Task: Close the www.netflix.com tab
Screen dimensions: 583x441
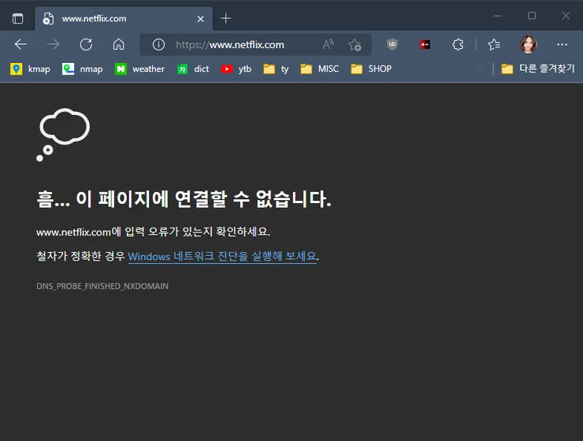Action: coord(200,19)
